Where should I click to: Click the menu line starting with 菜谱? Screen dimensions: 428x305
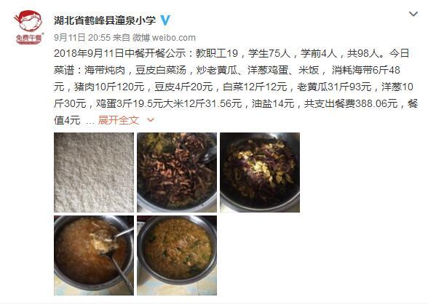227,70
